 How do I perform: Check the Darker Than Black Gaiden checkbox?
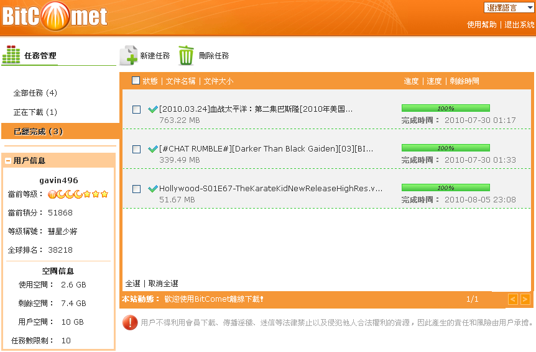(136, 149)
